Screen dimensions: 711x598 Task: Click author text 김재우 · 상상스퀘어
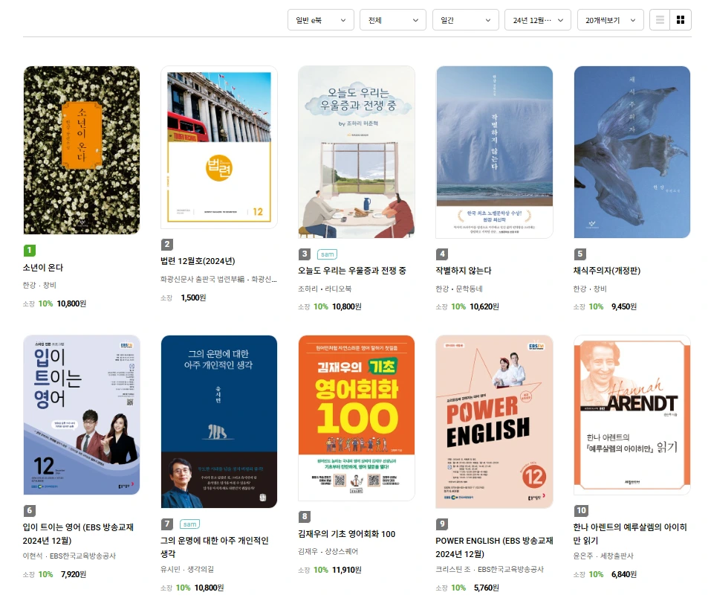pos(328,551)
